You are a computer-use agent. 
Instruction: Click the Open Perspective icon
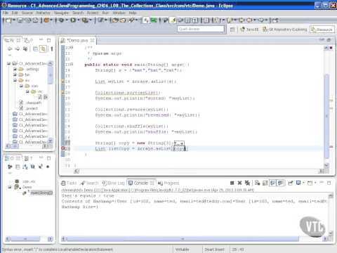point(232,30)
